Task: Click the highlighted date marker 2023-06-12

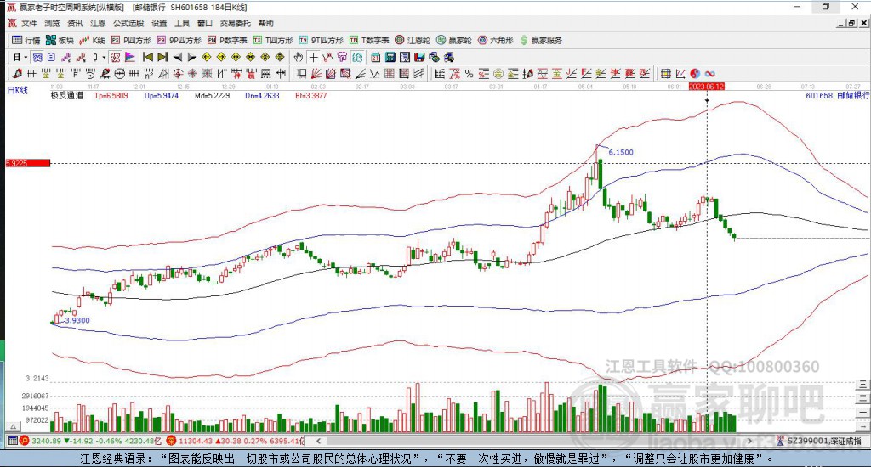Action: coord(707,87)
